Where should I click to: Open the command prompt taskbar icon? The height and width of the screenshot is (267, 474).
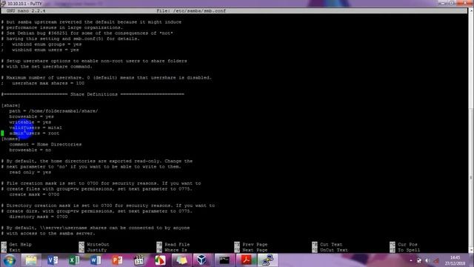click(x=224, y=260)
